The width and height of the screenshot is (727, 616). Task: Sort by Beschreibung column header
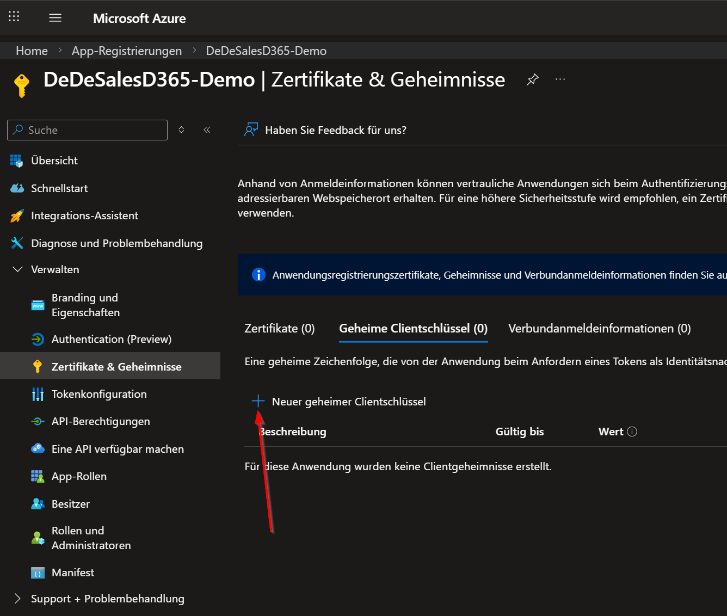click(293, 432)
